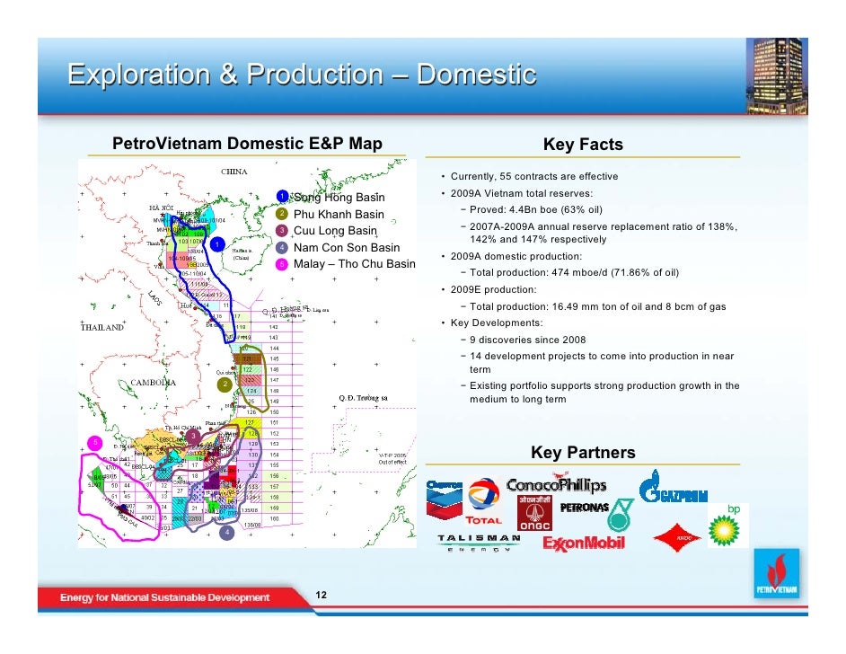Screen dimensions: 846x654
Task: Click the teal Petronas drop emblem
Action: point(620,515)
